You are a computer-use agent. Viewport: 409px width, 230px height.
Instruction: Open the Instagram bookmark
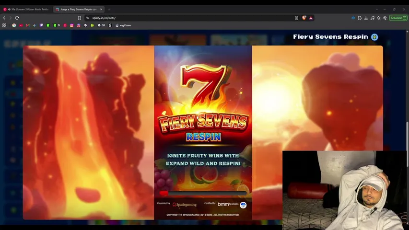pos(72,25)
